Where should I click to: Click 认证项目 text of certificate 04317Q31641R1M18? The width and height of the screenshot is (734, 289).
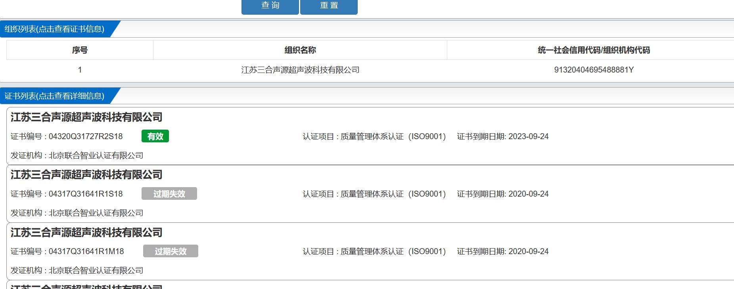(x=374, y=251)
